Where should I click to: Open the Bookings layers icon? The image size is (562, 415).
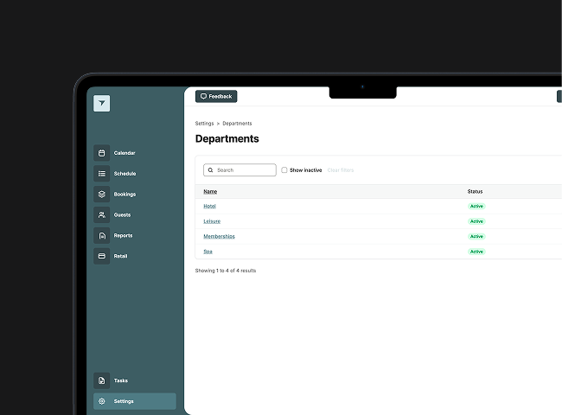point(101,195)
